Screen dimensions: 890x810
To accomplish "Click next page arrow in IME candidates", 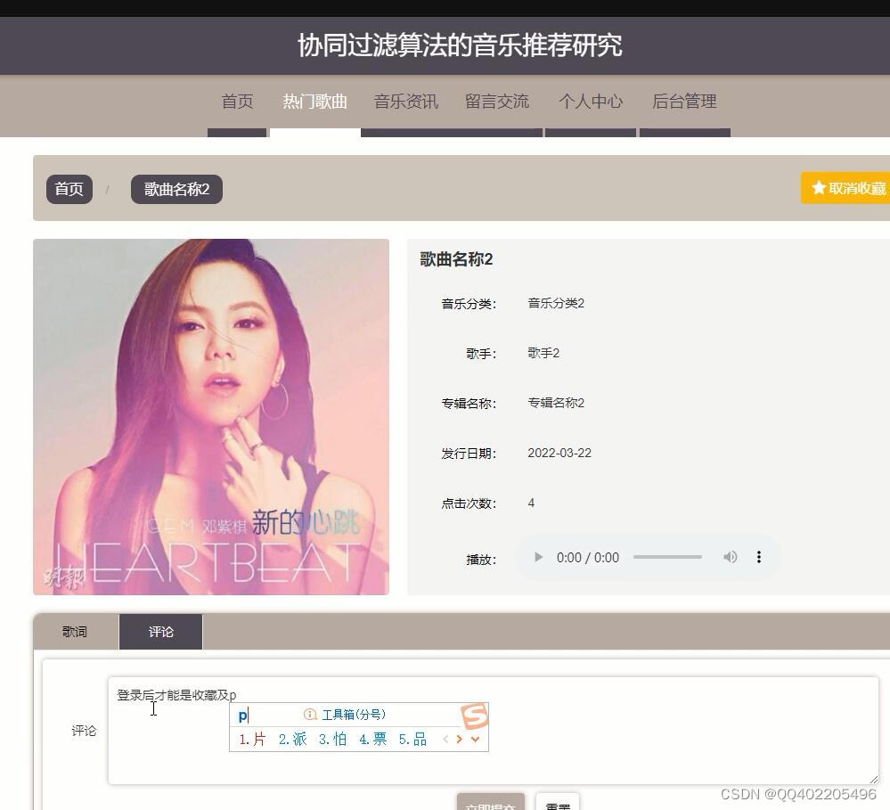I will (x=460, y=739).
